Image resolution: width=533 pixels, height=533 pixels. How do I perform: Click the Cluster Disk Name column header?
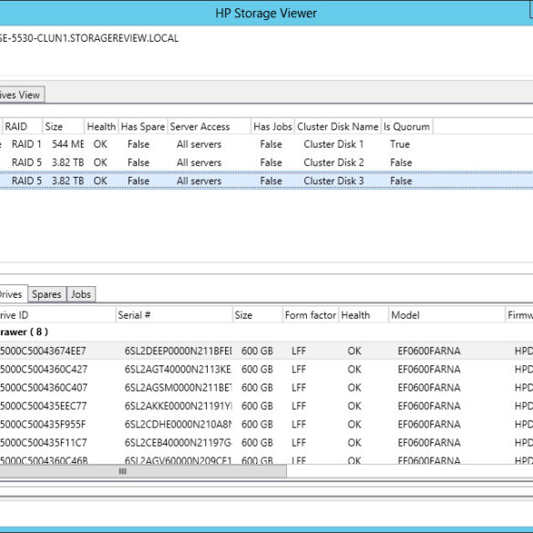pos(337,127)
